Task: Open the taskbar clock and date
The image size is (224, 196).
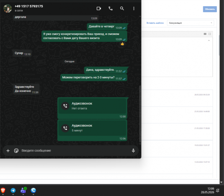Action: click(x=208, y=190)
